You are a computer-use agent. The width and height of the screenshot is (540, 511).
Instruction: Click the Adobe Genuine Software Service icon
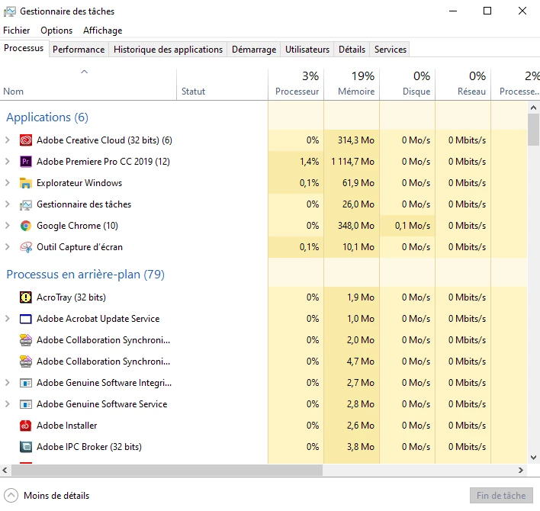pos(26,404)
